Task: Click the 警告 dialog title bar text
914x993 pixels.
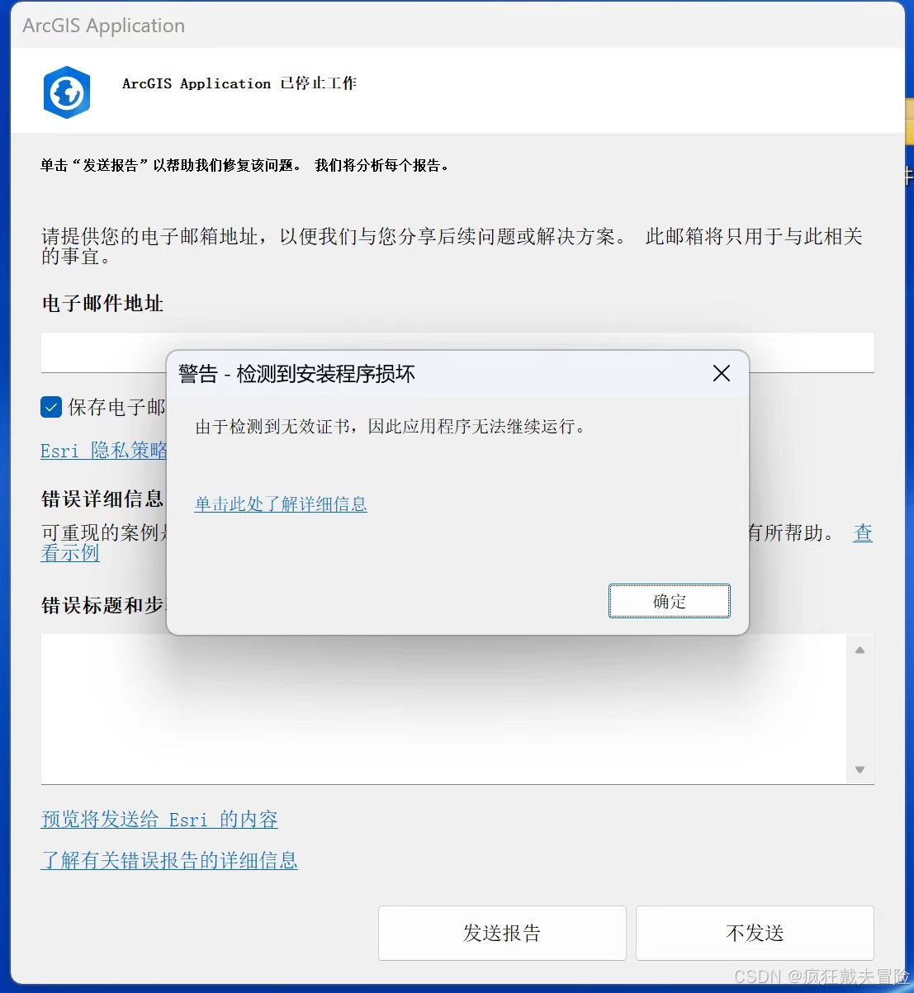Action: click(x=297, y=375)
